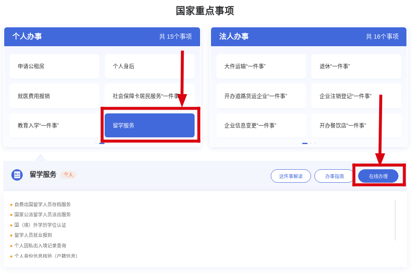Click 国（境）外学历学位认证 link
Viewport: 414px width, 273px height.
pos(40,225)
